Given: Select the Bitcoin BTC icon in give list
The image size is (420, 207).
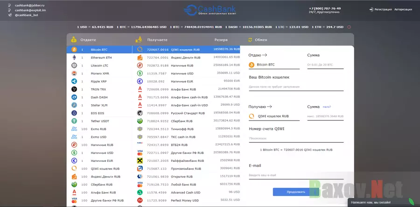Looking at the screenshot, I should click(x=74, y=49).
